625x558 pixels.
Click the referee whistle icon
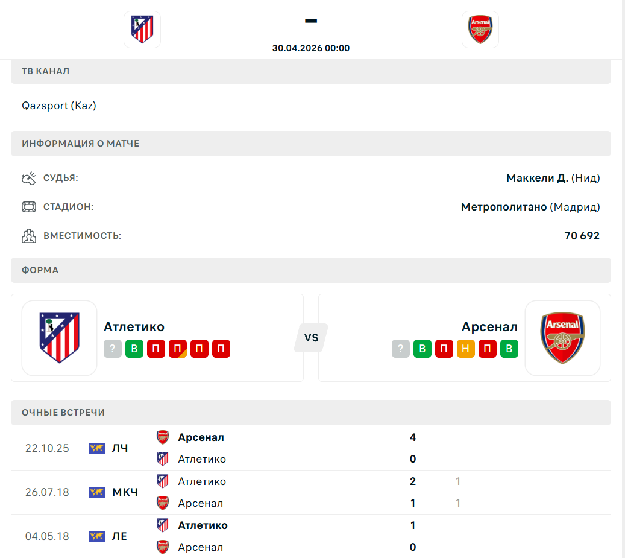tap(29, 178)
